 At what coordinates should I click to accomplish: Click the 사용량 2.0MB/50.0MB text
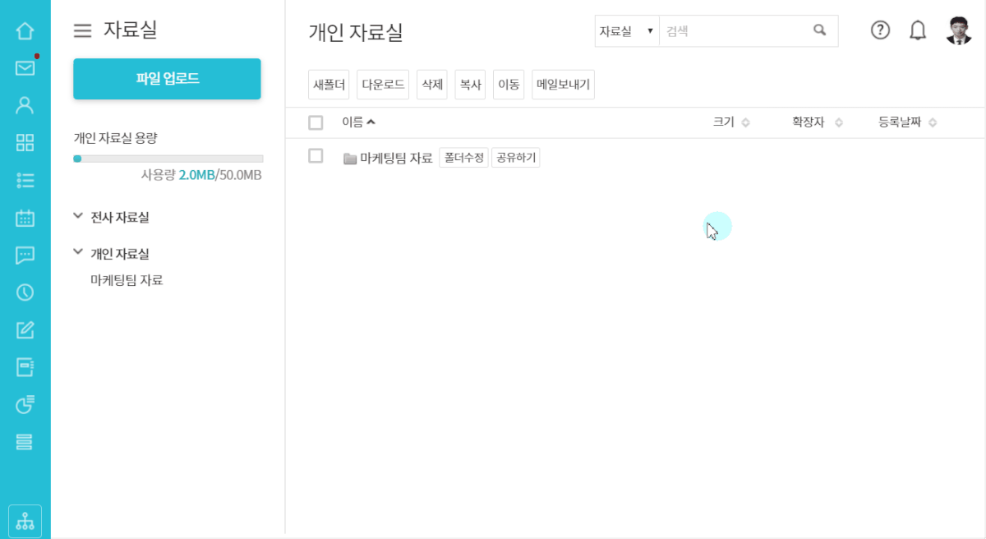pyautogui.click(x=201, y=175)
